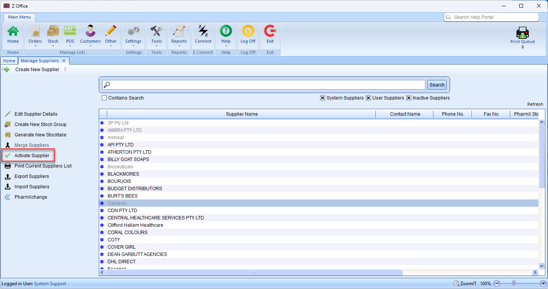Expand the Settings dropdown arrow
This screenshot has height=289, width=548.
tap(133, 46)
